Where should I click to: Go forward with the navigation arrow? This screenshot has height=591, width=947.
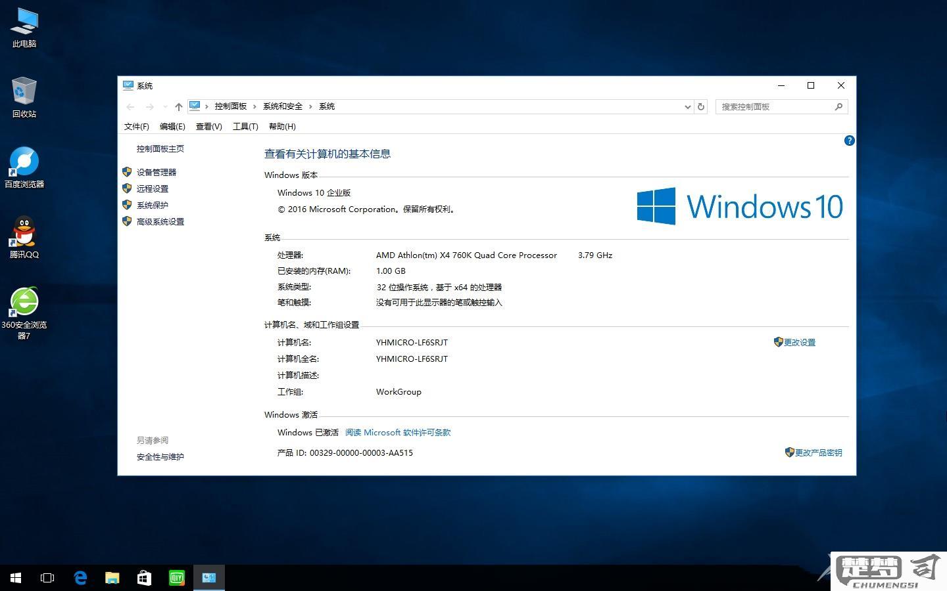pos(150,106)
